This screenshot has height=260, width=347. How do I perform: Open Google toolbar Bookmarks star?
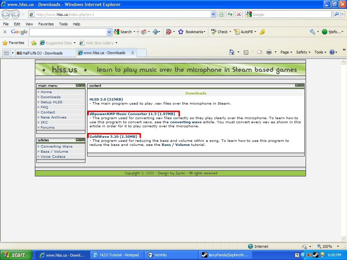(x=181, y=32)
